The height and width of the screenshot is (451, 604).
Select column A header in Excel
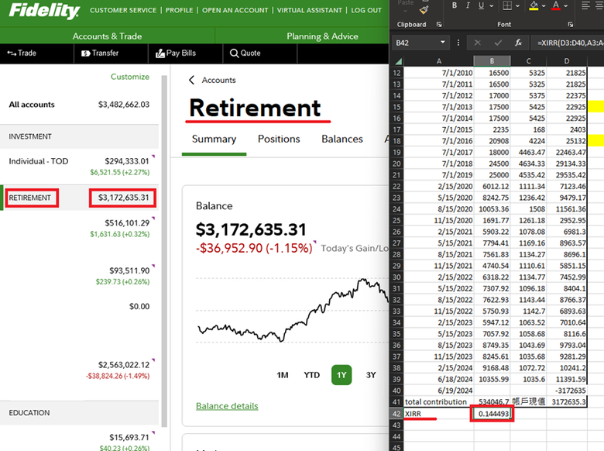coord(439,61)
